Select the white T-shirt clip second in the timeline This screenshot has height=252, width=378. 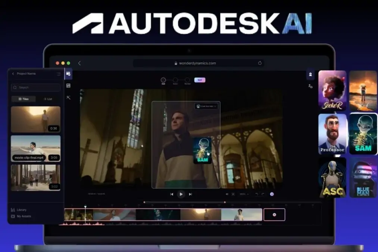point(115,215)
